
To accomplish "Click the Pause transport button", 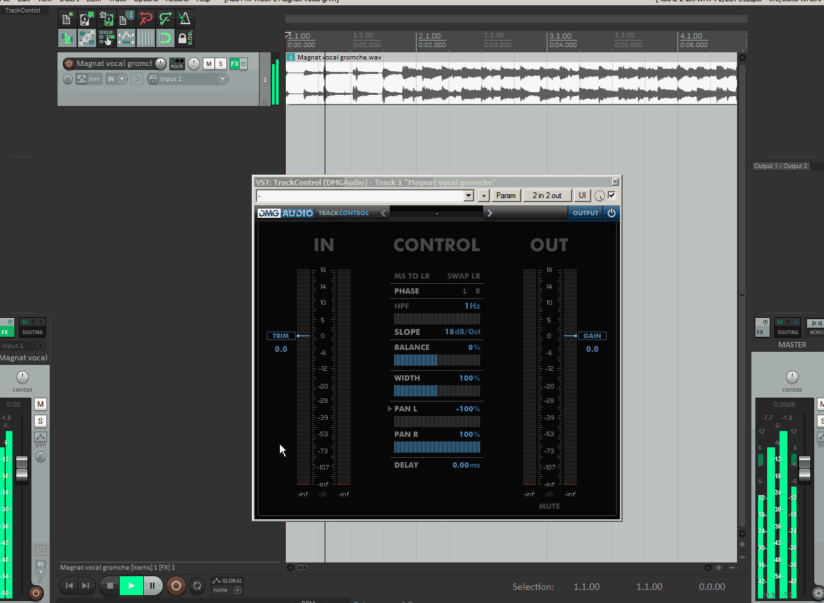I will pos(152,586).
